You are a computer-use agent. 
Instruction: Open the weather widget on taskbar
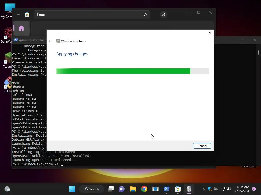click(x=7, y=189)
